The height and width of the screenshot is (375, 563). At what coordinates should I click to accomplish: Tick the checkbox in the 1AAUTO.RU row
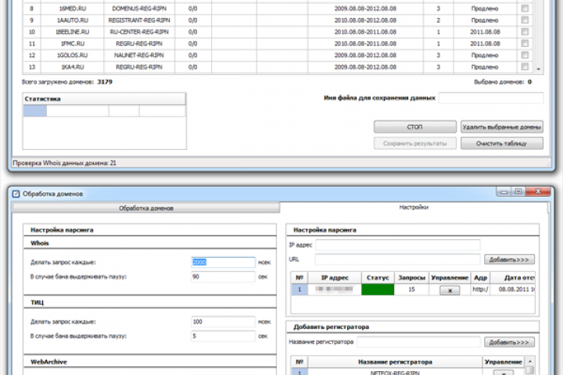[x=525, y=20]
